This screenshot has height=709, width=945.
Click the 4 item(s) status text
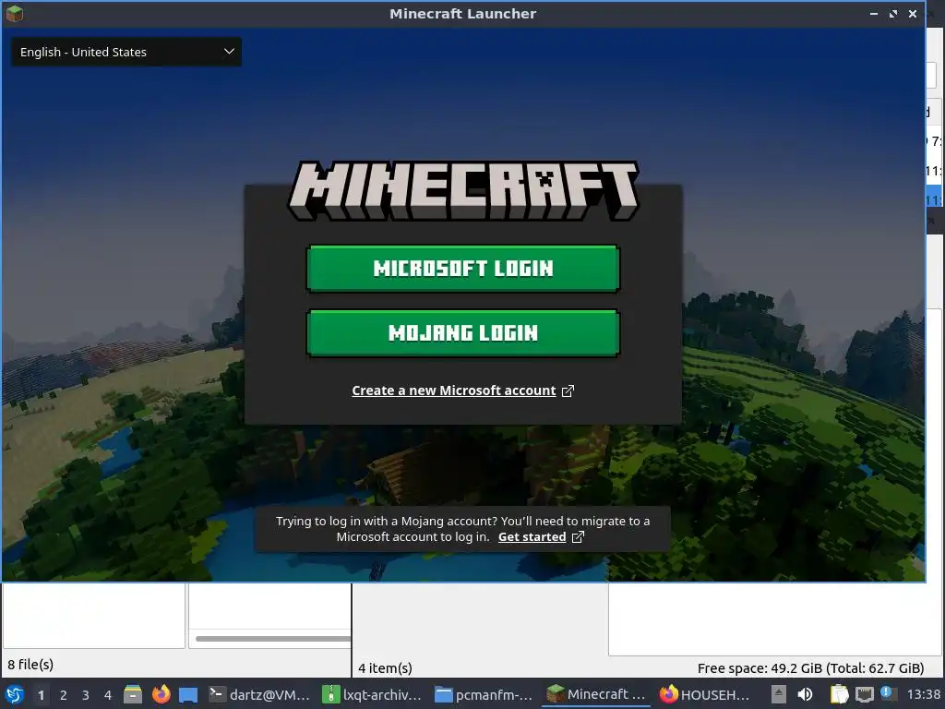point(385,668)
